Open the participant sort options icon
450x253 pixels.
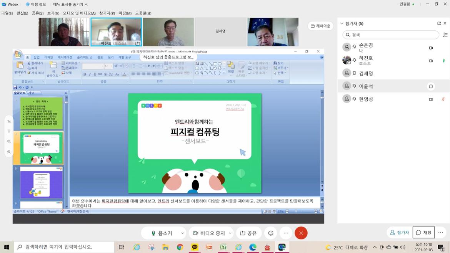click(x=445, y=35)
